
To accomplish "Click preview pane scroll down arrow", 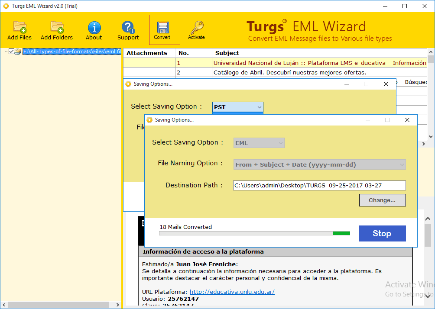I will (428, 296).
